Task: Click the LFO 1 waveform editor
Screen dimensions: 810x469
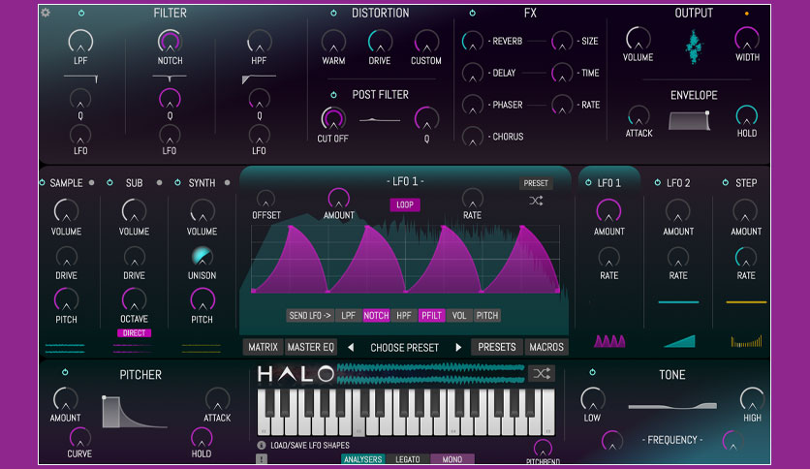Action: click(406, 259)
